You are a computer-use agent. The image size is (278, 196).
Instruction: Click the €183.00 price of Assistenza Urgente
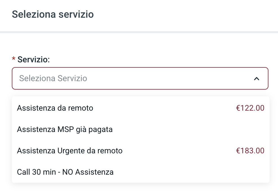pyautogui.click(x=250, y=151)
